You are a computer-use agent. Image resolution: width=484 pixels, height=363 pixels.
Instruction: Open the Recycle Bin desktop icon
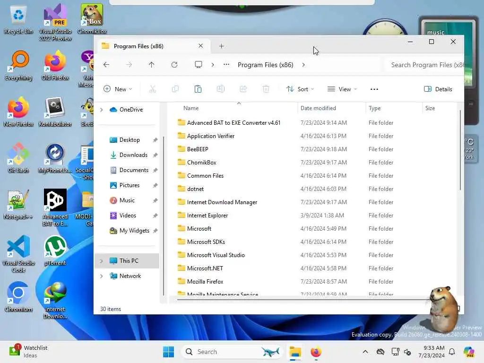[x=18, y=20]
